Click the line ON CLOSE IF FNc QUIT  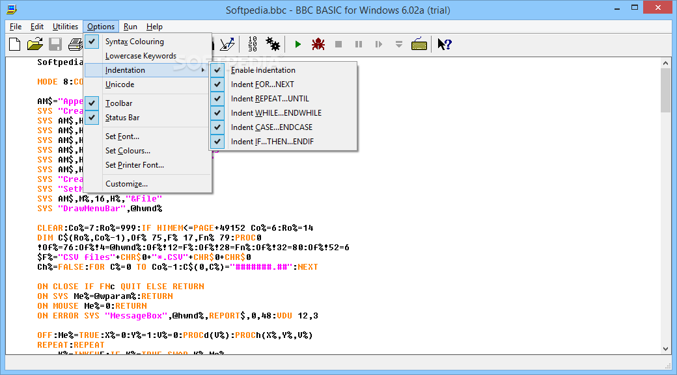coord(120,286)
